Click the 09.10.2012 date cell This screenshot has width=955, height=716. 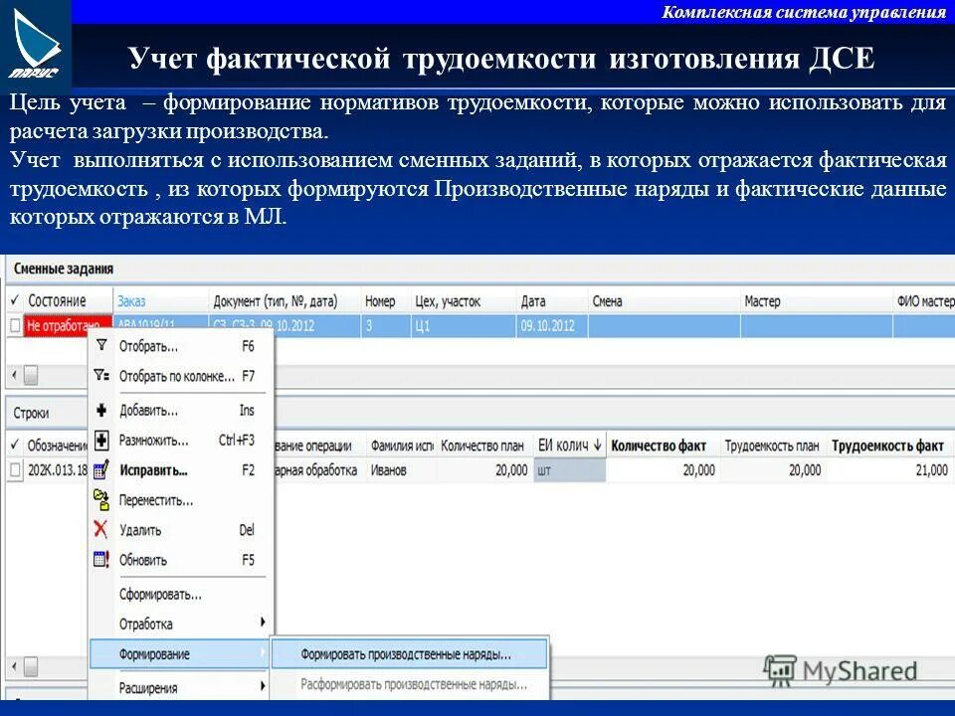pos(551,326)
